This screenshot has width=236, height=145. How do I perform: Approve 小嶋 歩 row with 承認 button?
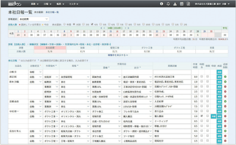pos(219,72)
